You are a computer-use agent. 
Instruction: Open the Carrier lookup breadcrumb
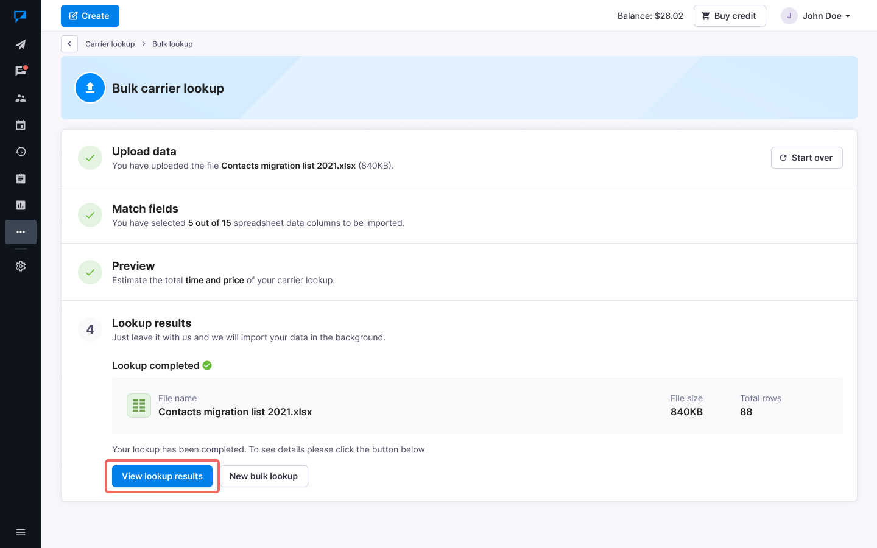click(x=110, y=44)
